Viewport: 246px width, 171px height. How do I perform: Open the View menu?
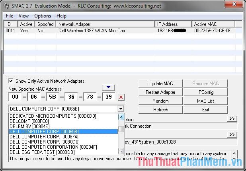click(23, 16)
